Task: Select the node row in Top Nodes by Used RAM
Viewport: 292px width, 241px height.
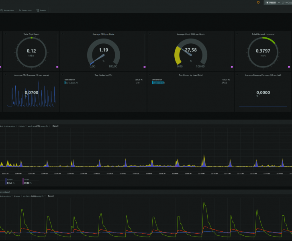Action: click(191, 83)
